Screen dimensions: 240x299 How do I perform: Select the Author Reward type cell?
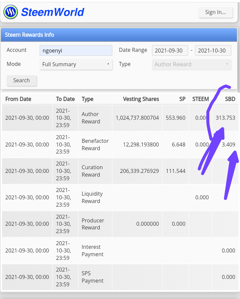(95, 118)
